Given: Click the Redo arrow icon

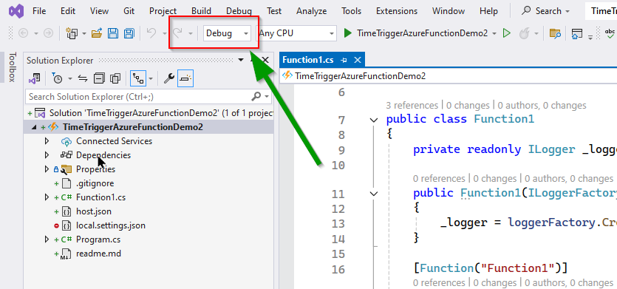Looking at the screenshot, I should point(177,33).
